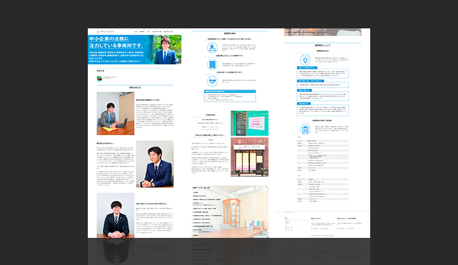Click the site logo in the page header
458x265 pixels.
point(105,32)
